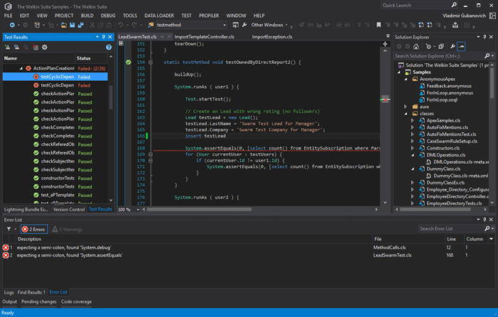Viewport: 498px width, 317px height.
Task: Click Solution Explorer vertical scrollbar thumb
Action: [492, 84]
